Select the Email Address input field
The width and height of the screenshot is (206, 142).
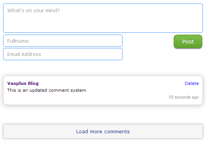63,54
